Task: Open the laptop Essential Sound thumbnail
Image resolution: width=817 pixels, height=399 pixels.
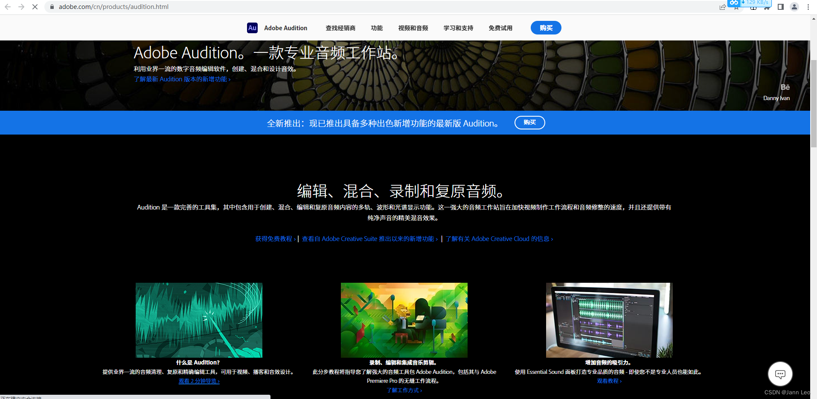Action: (x=609, y=320)
